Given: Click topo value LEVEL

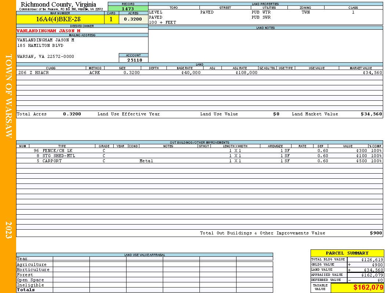Looking at the screenshot, I should tap(156, 12).
